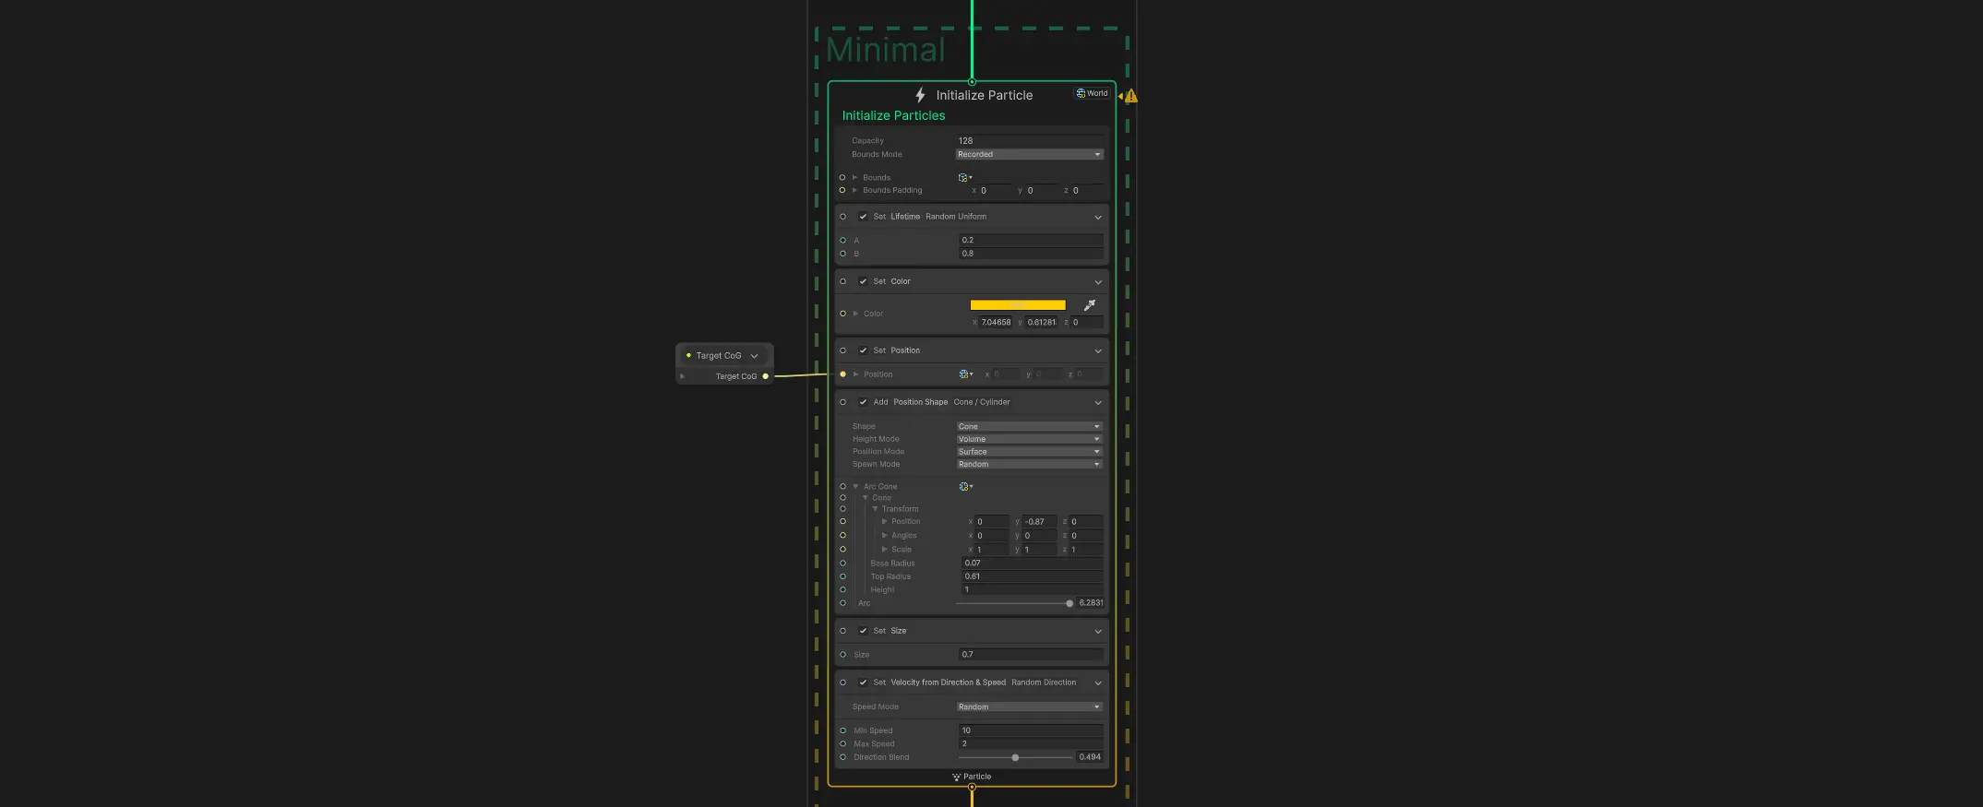The width and height of the screenshot is (1983, 807).
Task: Click the space icon next to Arc Cone
Action: pyautogui.click(x=964, y=487)
